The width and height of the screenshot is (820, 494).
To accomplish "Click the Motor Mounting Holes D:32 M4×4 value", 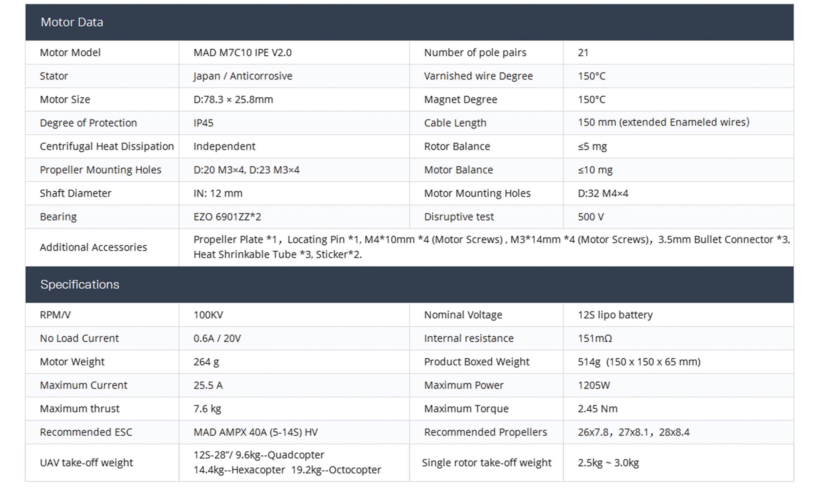I will pyautogui.click(x=603, y=194).
